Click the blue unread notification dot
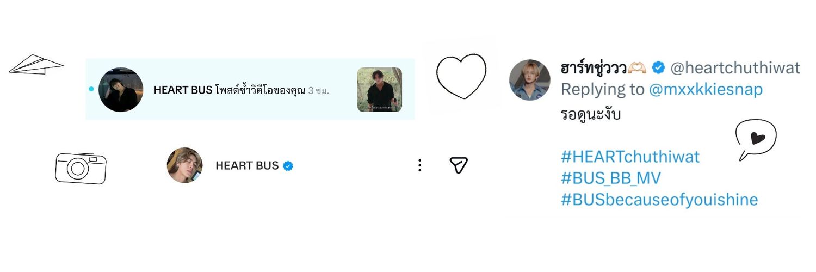This screenshot has width=816, height=272. point(91,89)
